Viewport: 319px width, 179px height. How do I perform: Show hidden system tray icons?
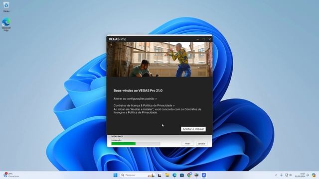(276, 175)
